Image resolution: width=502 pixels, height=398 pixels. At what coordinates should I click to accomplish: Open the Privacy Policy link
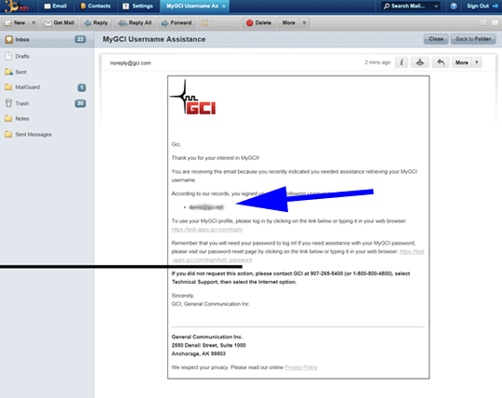301,367
